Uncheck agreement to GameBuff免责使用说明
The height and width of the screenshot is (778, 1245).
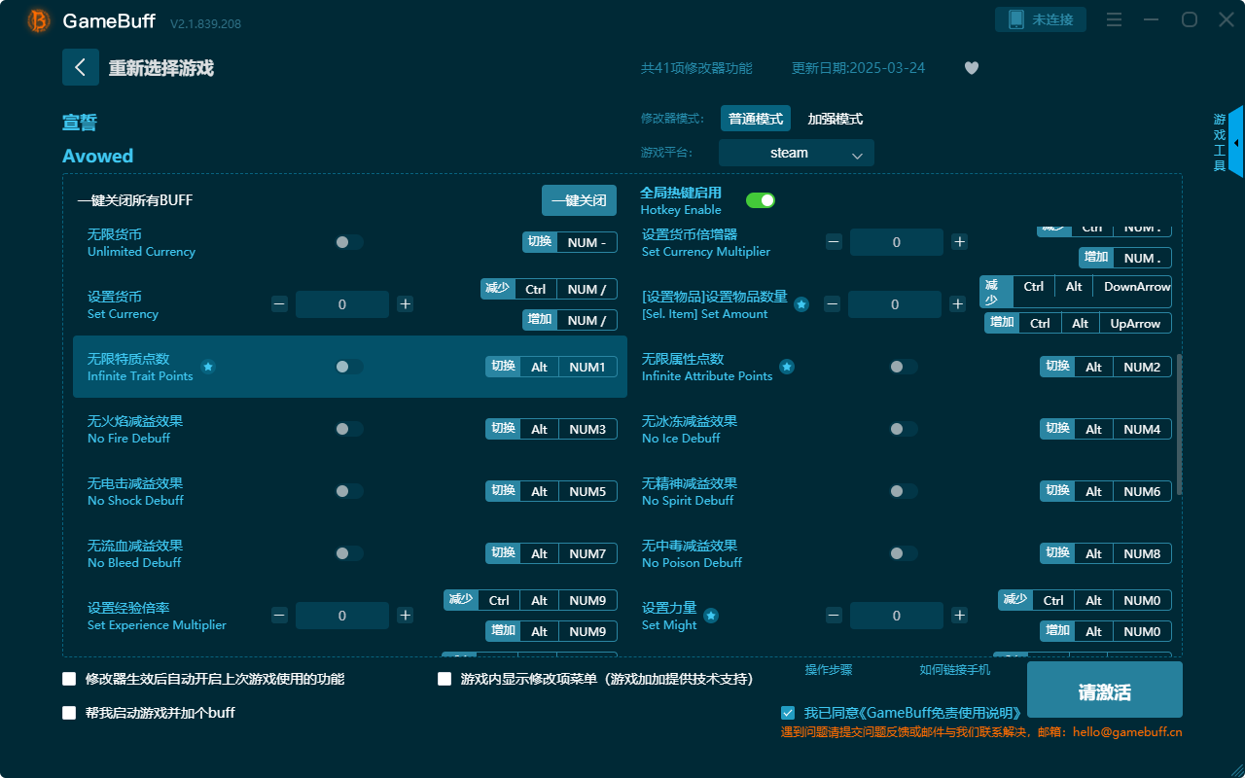[788, 712]
